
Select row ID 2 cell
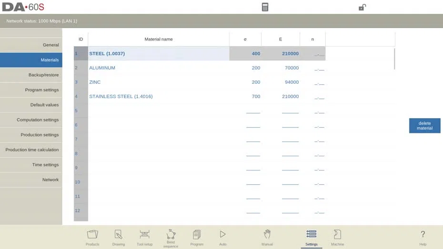click(81, 68)
